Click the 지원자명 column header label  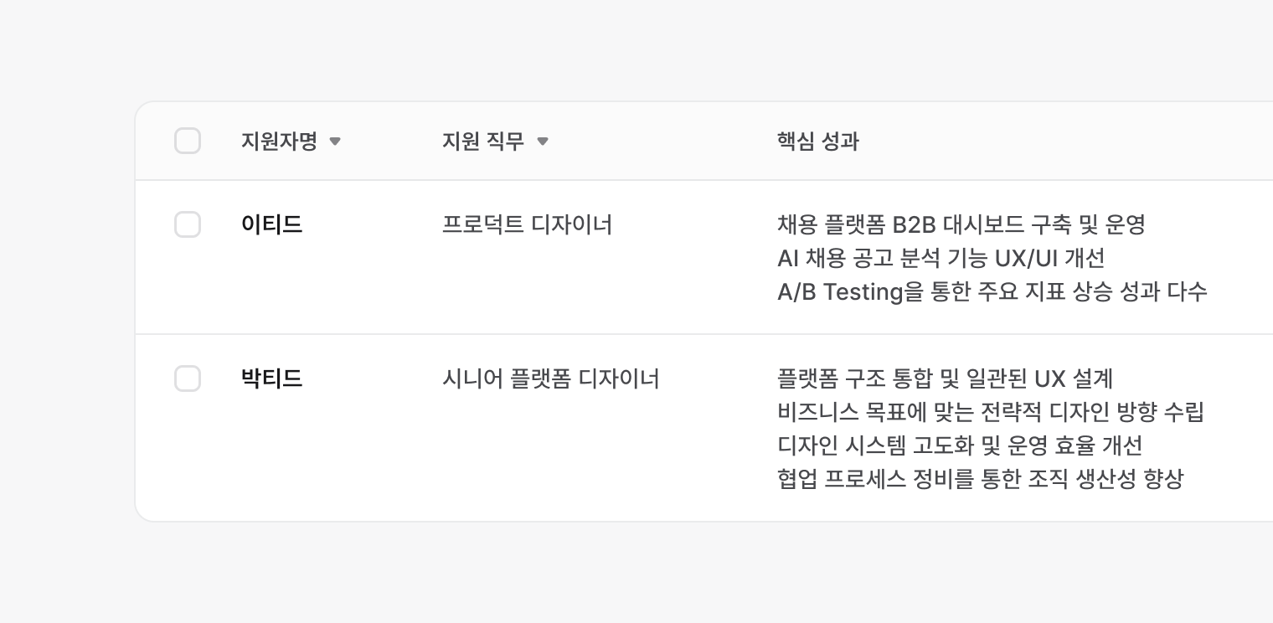(279, 141)
